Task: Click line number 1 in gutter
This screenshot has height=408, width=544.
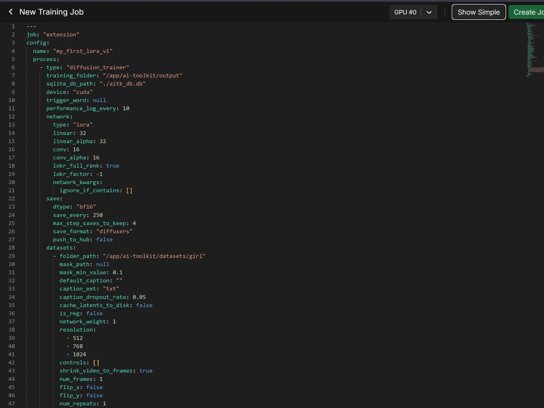Action: pyautogui.click(x=13, y=26)
